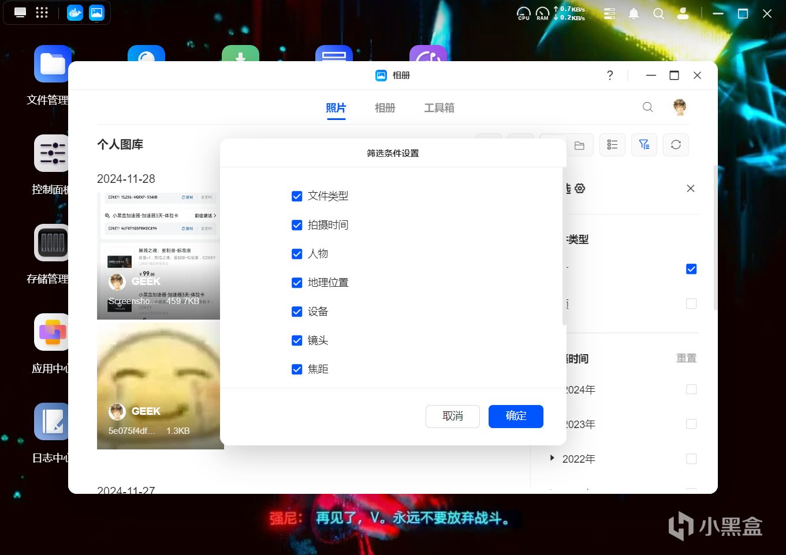The width and height of the screenshot is (786, 555).
Task: Open system search magnifier in top bar
Action: tap(658, 13)
